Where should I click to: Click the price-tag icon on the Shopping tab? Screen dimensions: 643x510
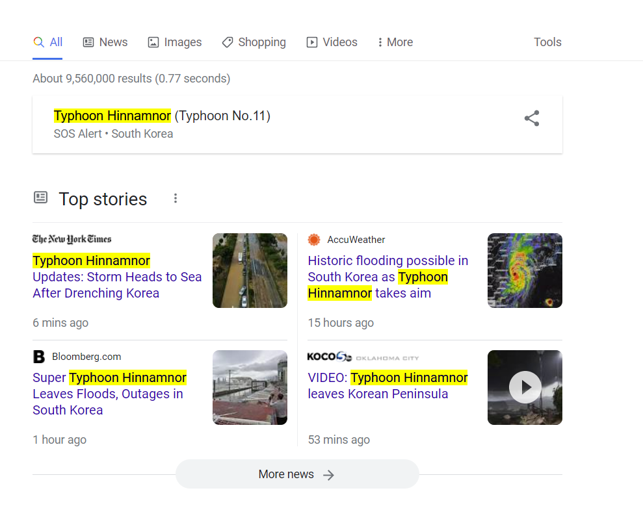coord(228,42)
